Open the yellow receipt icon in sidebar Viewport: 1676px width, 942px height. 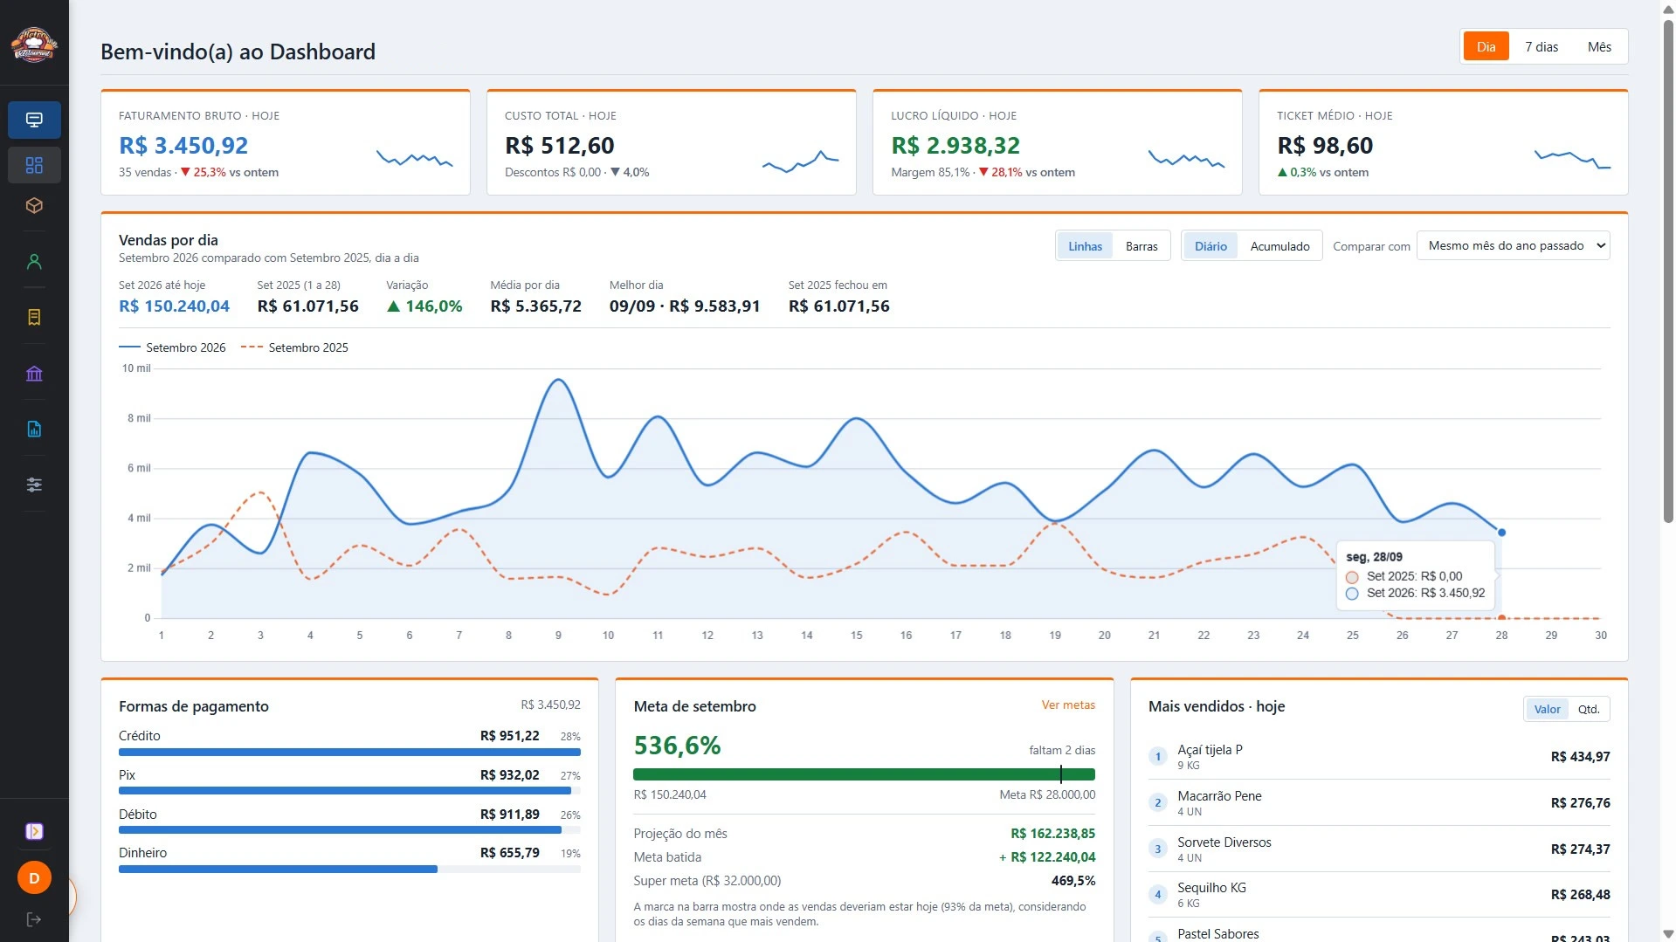[34, 317]
